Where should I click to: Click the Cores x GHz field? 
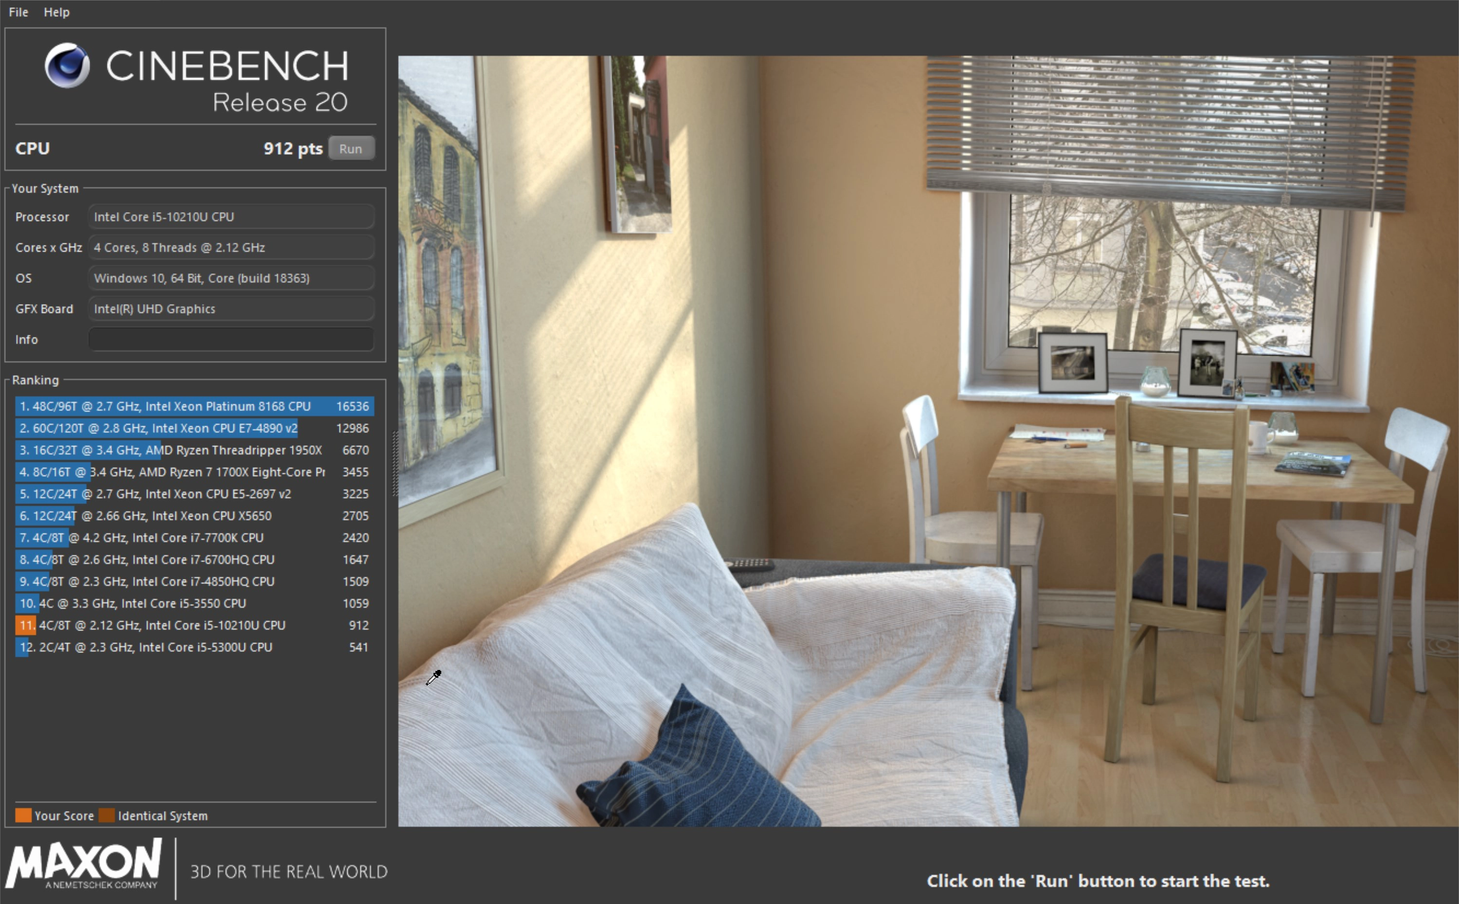click(231, 247)
